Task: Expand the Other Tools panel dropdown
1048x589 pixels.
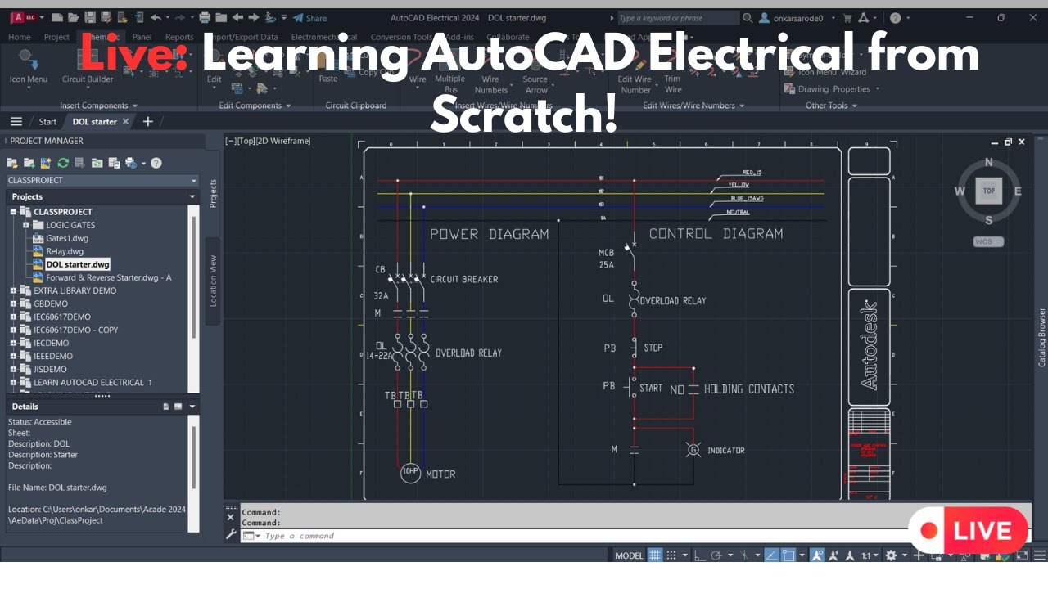Action: [x=831, y=106]
